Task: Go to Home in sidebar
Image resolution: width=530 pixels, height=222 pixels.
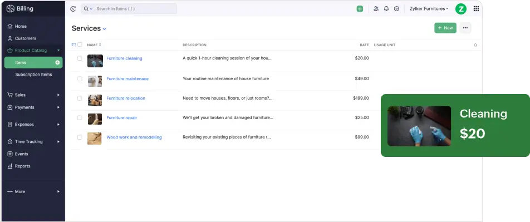Action: [x=21, y=26]
